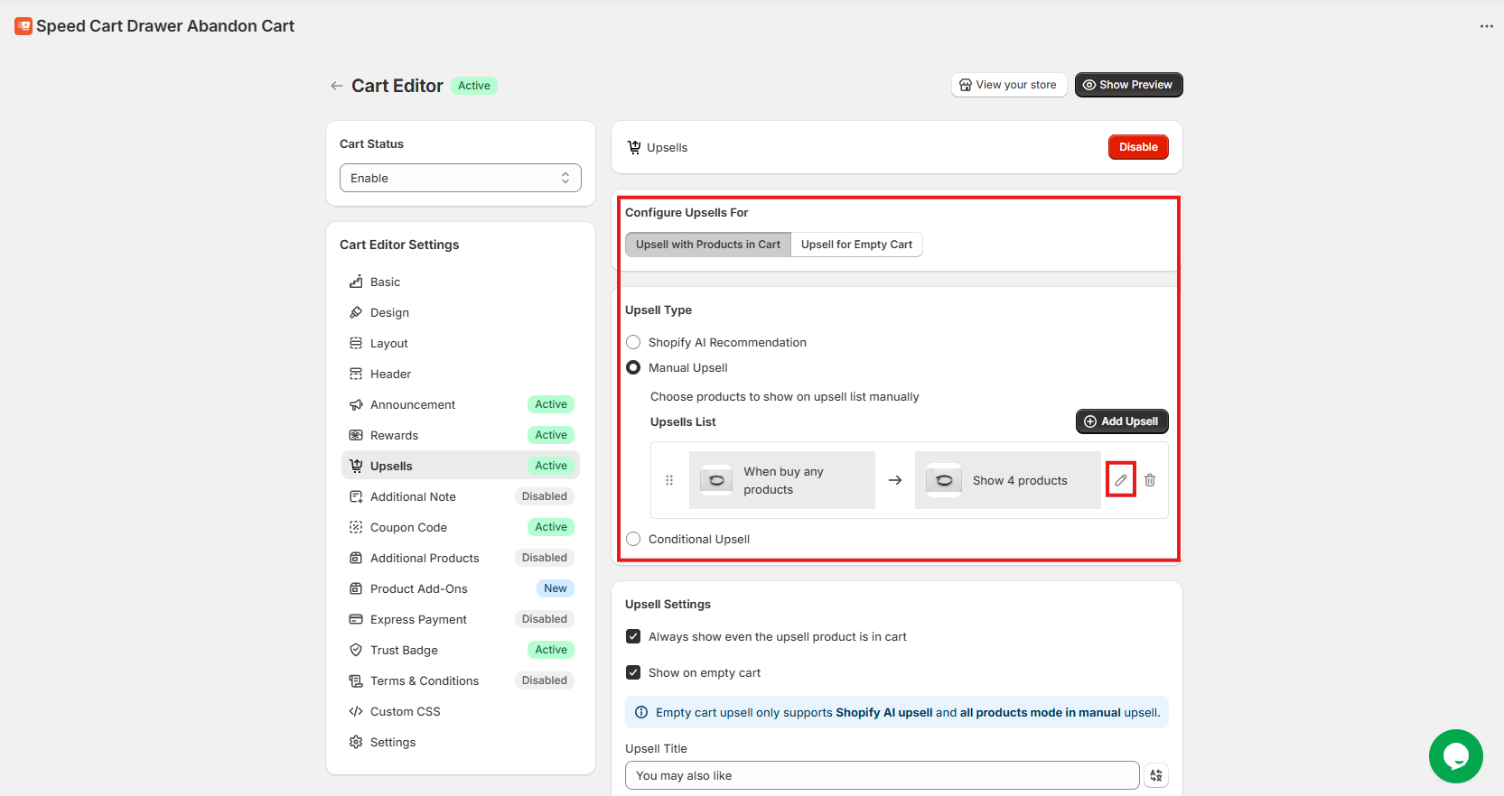Click the translate icon beside Upsell Title
Image resolution: width=1504 pixels, height=796 pixels.
click(x=1156, y=775)
